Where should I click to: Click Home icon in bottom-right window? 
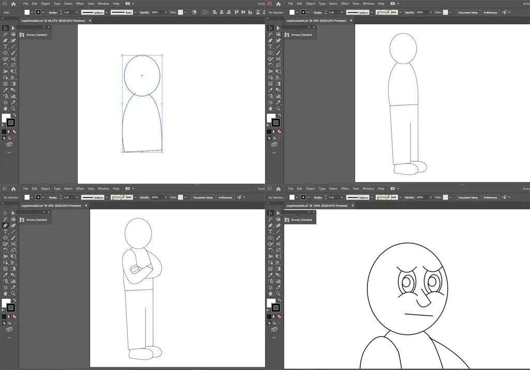pos(278,189)
